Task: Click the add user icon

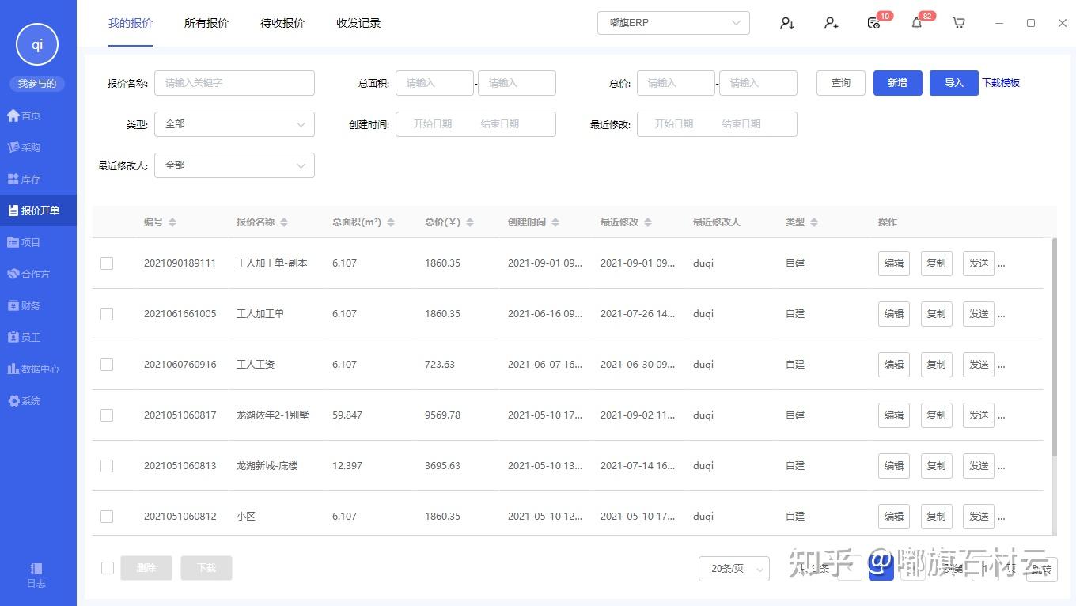Action: tap(831, 24)
